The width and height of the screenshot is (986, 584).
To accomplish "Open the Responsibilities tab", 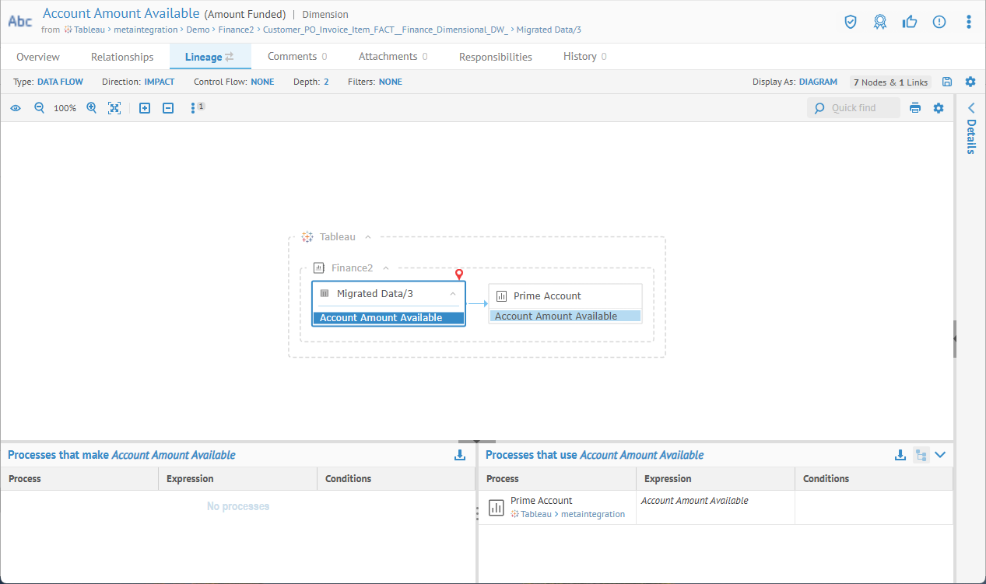I will click(x=496, y=57).
